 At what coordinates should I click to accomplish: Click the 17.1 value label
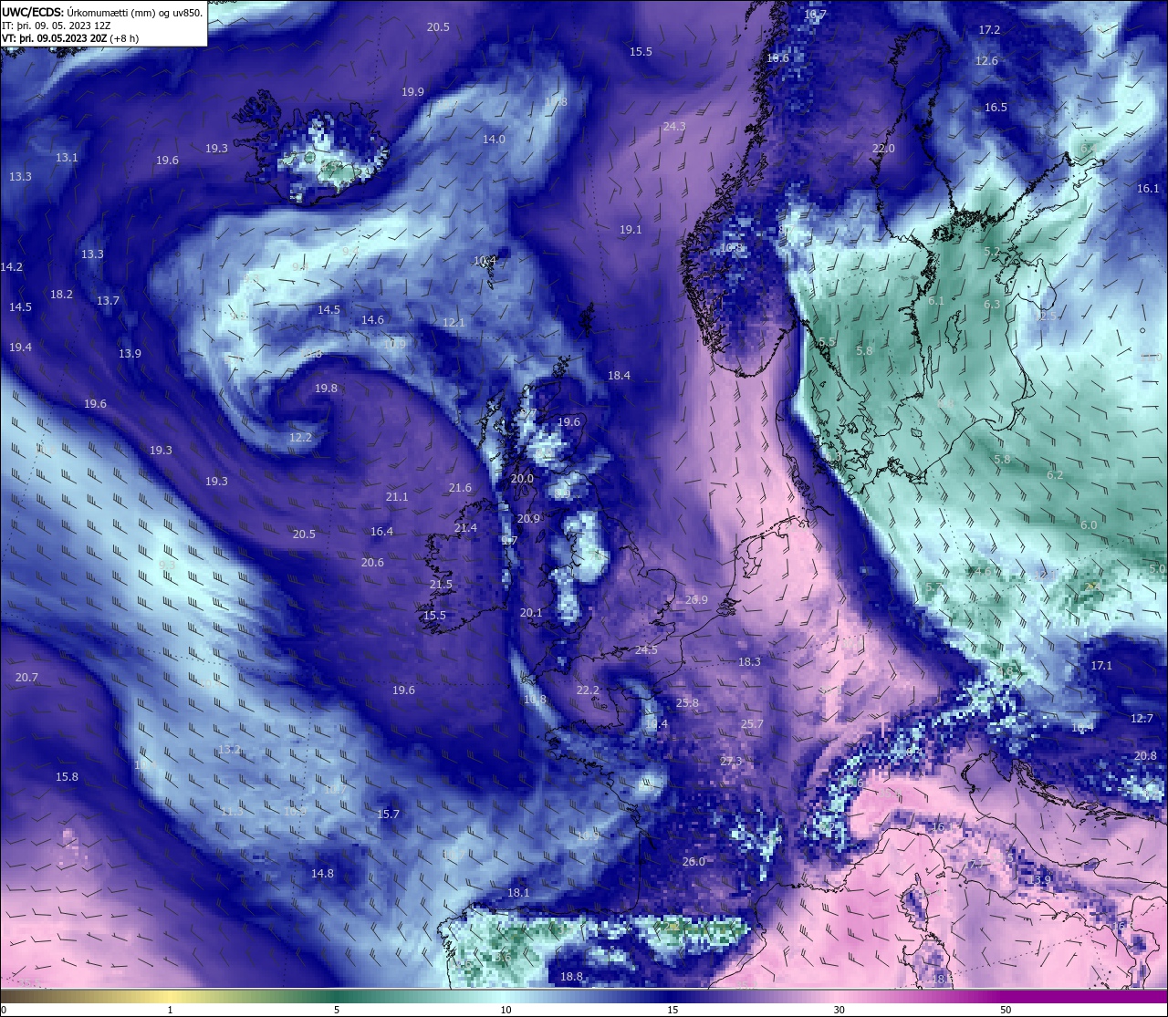coord(1101,666)
